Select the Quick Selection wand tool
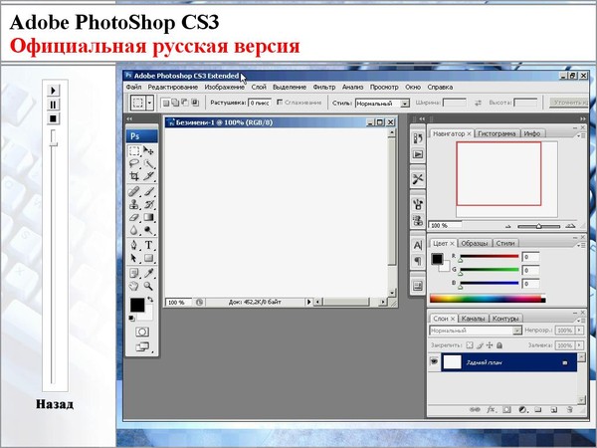 click(x=148, y=164)
